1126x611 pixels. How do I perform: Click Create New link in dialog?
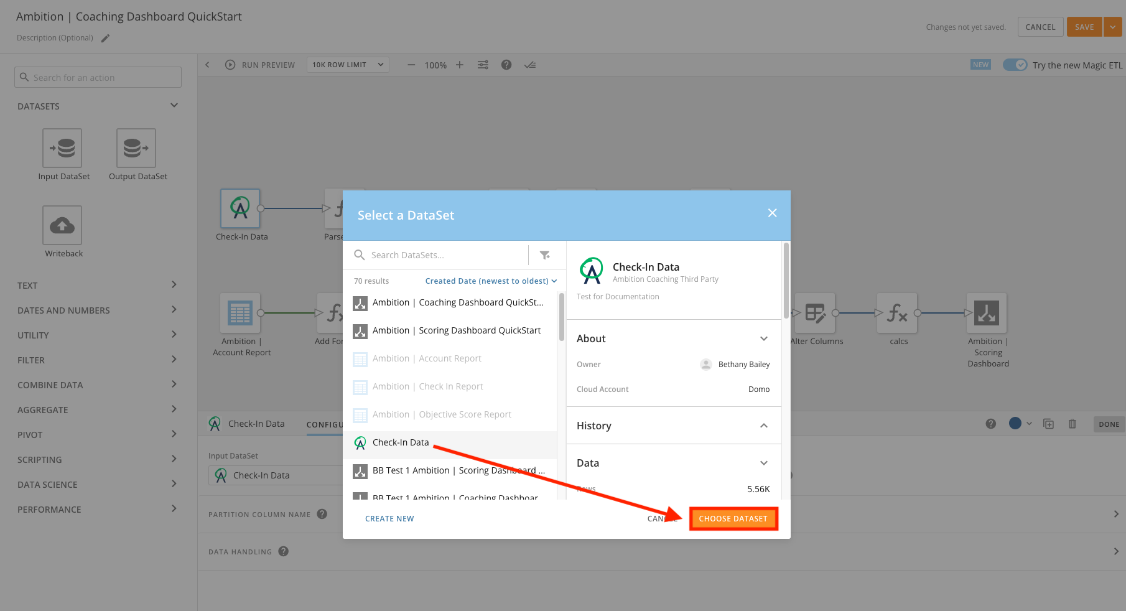point(389,519)
